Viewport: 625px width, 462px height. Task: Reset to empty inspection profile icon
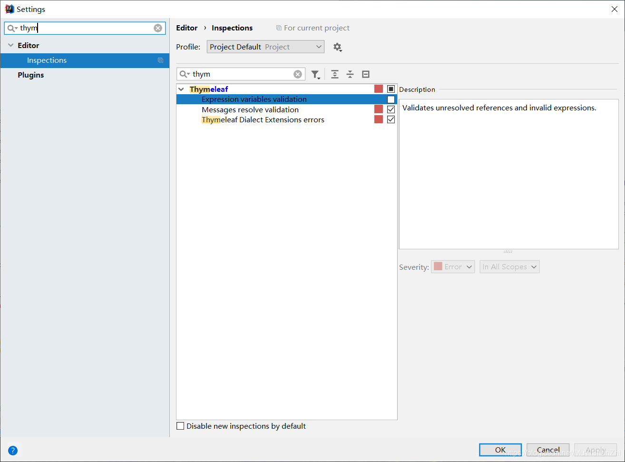[366, 74]
